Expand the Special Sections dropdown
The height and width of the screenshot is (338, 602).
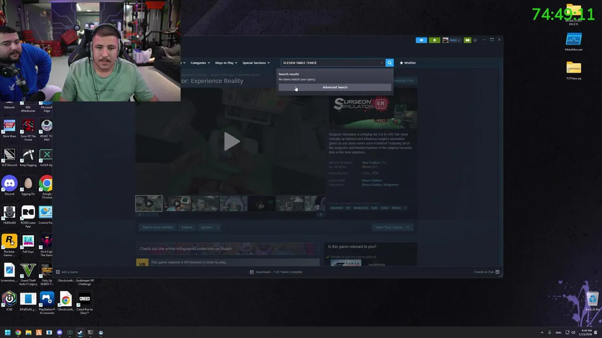pyautogui.click(x=256, y=62)
